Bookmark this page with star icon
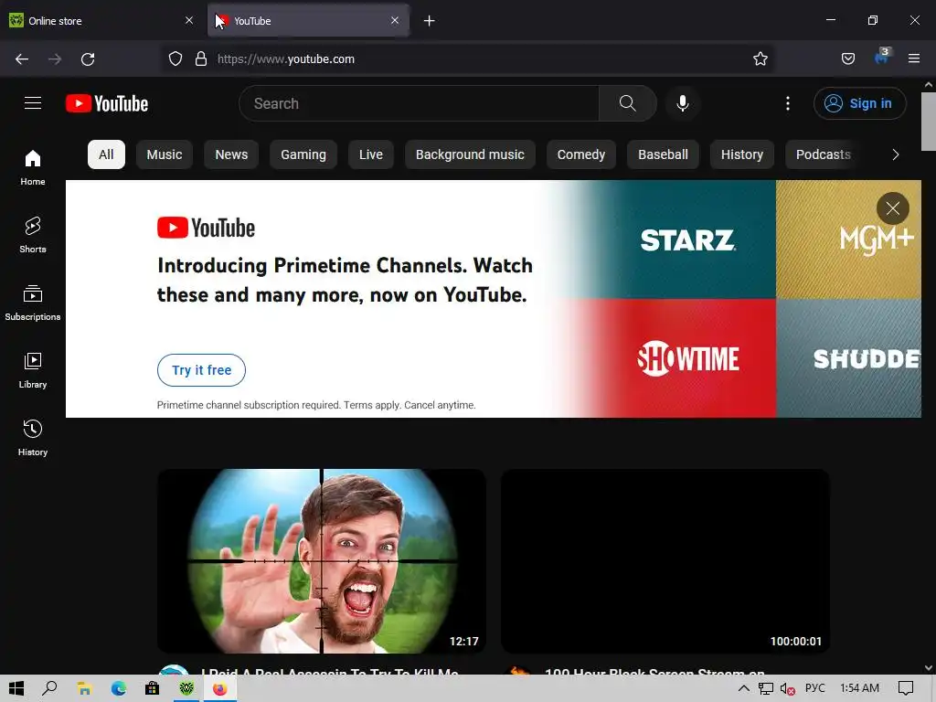Viewport: 936px width, 702px height. [760, 59]
